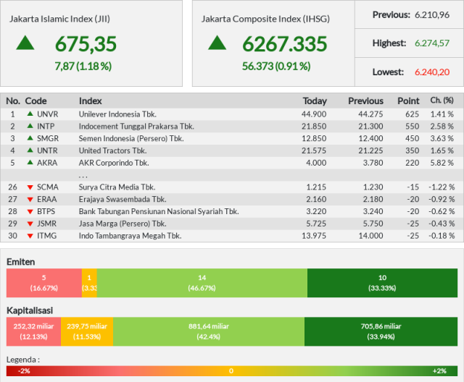
Task: Click the green up arrow next to INTP
Action: click(x=30, y=126)
